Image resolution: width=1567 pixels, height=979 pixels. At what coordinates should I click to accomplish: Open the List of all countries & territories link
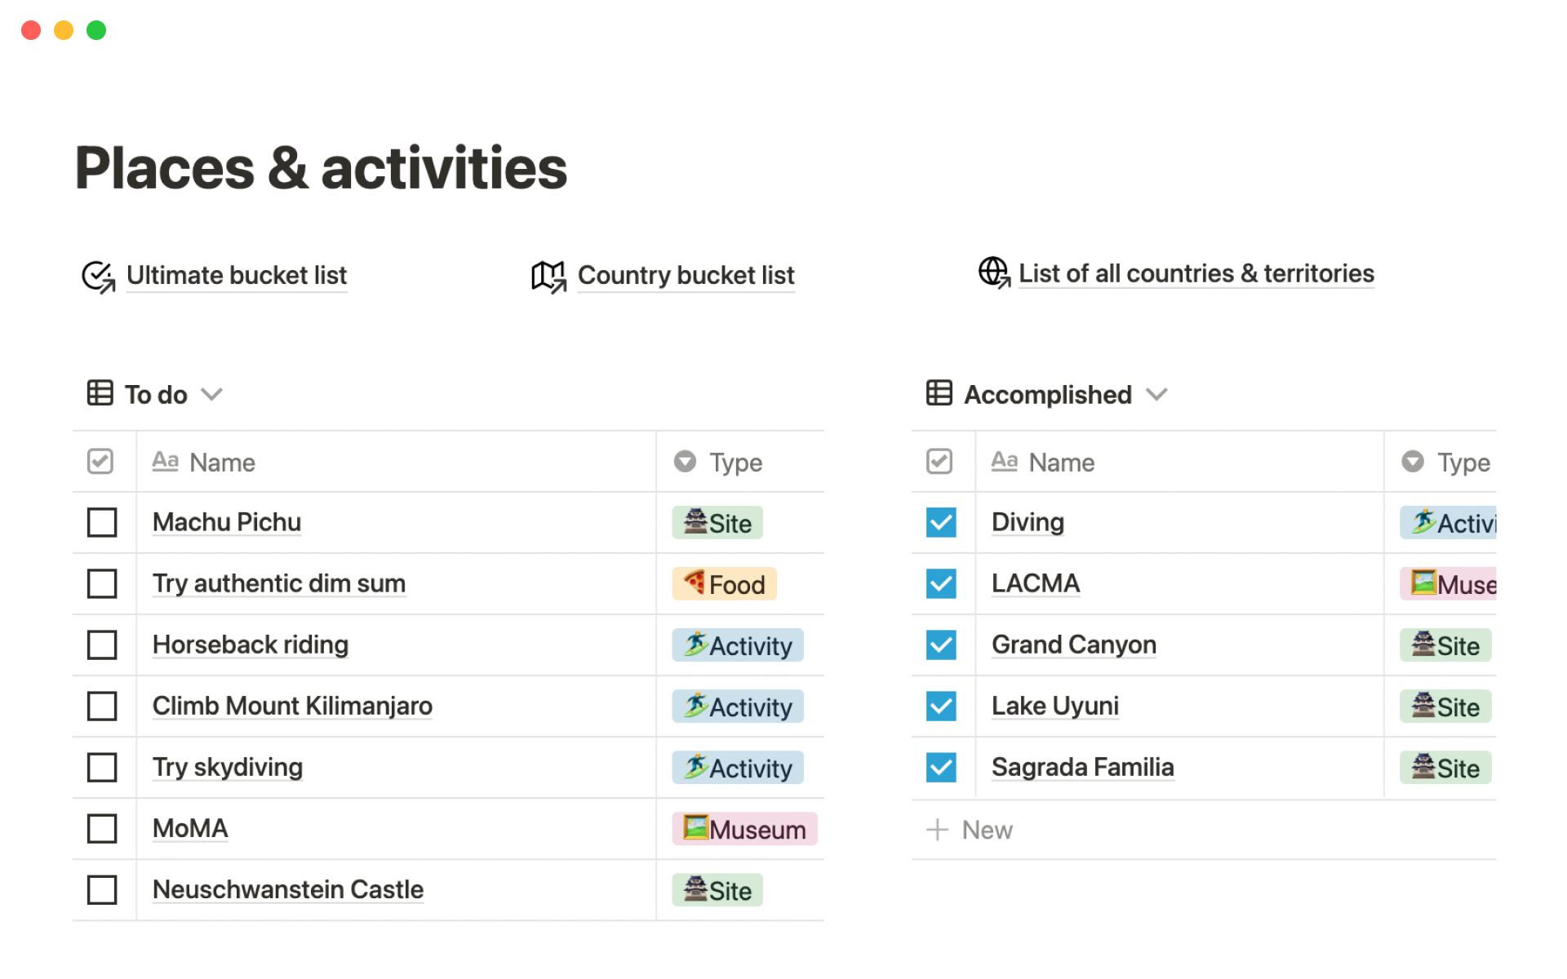pyautogui.click(x=1196, y=273)
